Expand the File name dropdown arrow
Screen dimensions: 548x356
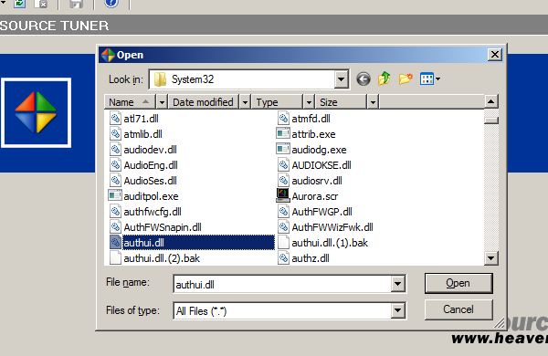tap(397, 284)
